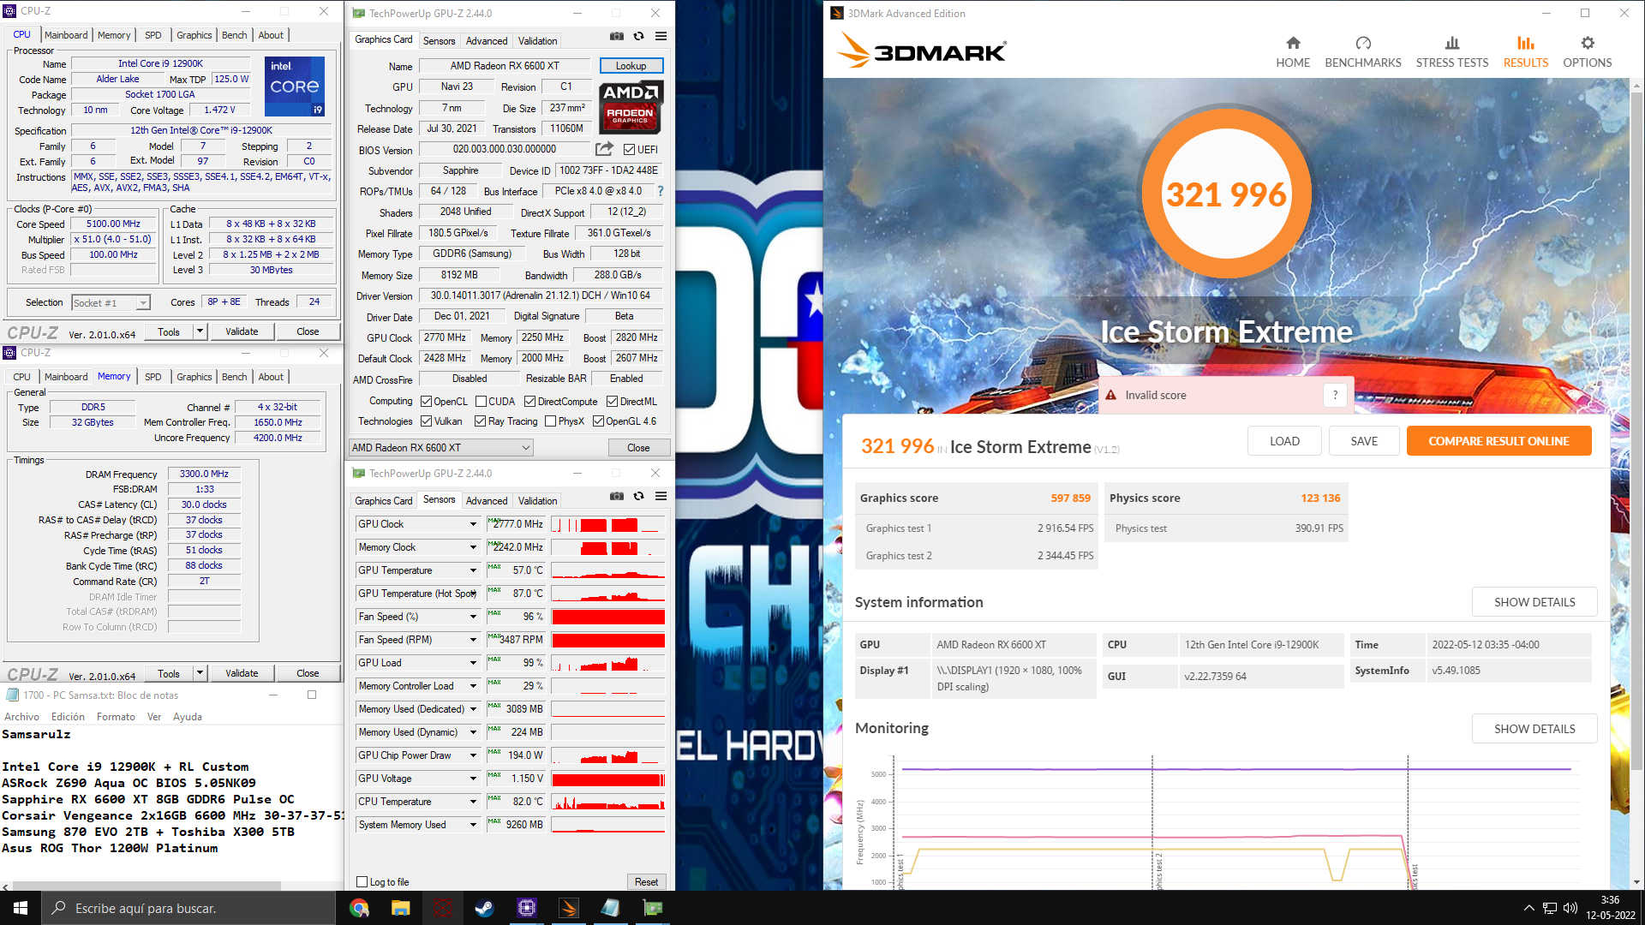Open Fan Speed (RPM) sensor dropdown

tap(472, 640)
